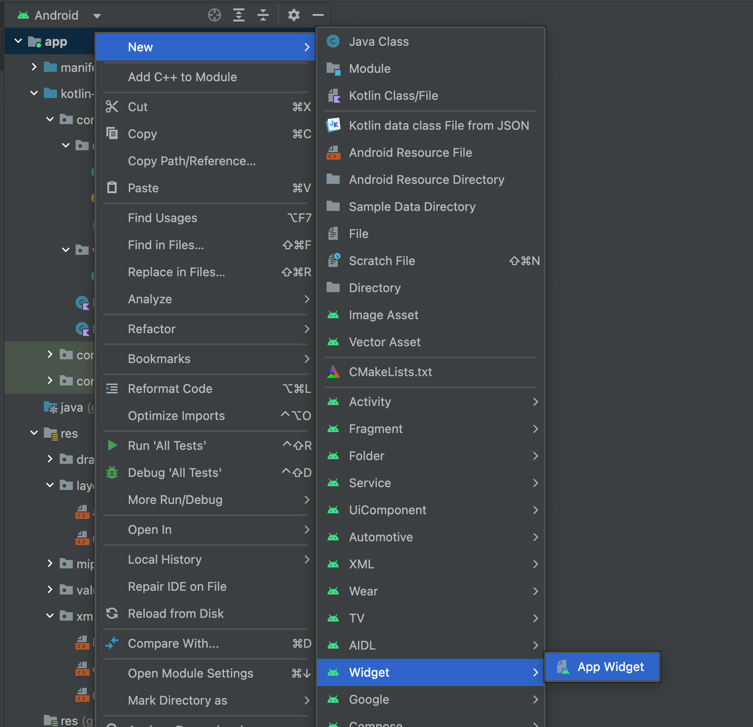Click the Reformat Code icon
The width and height of the screenshot is (753, 727).
(112, 388)
